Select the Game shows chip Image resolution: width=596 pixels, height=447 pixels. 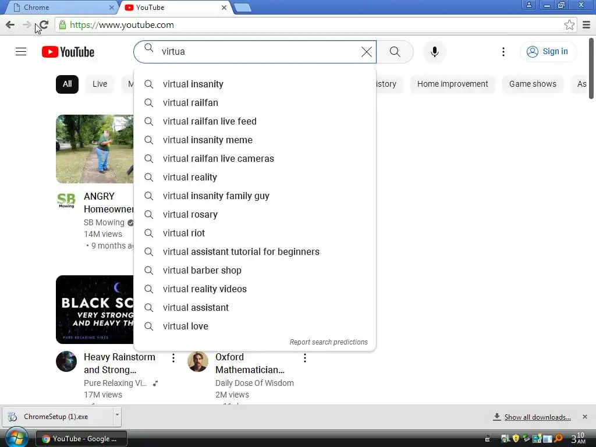click(x=533, y=84)
